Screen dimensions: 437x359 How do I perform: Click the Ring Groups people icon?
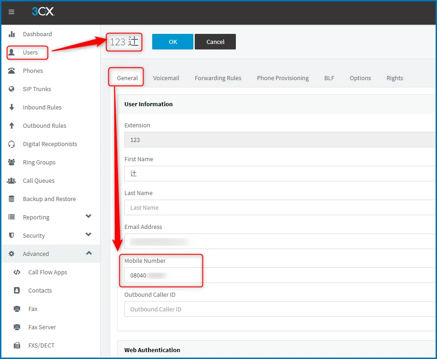[12, 162]
